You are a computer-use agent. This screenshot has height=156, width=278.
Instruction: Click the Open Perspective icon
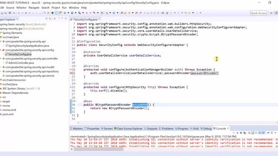(271, 13)
